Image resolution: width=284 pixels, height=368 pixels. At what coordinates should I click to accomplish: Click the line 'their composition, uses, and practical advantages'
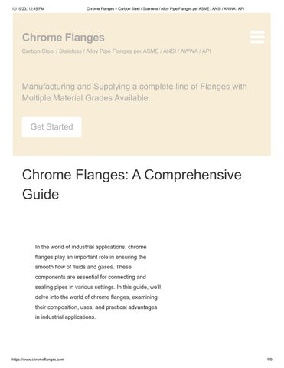click(96, 307)
